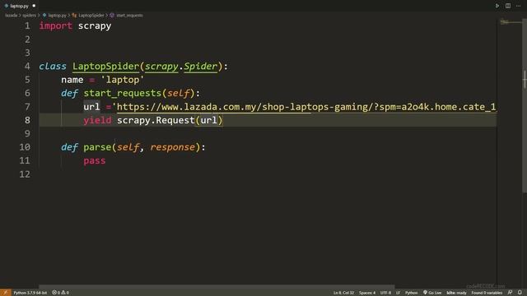Change the UTF-8 file encoding
This screenshot has width=527, height=296.
385,293
